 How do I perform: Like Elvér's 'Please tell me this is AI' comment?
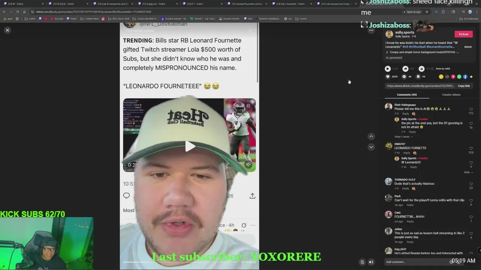point(471,109)
